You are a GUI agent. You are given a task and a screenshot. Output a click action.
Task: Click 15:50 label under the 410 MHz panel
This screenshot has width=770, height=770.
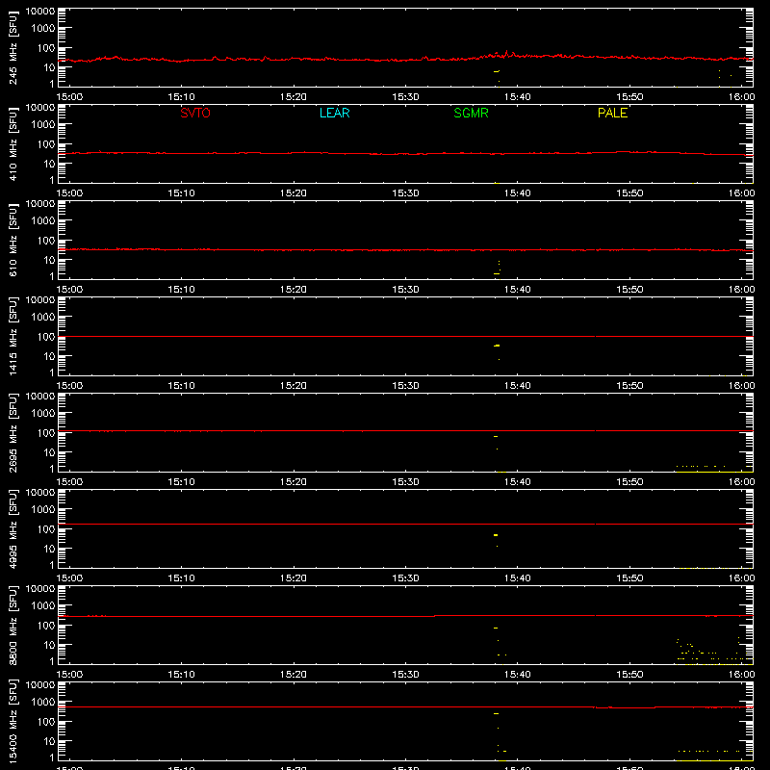click(x=629, y=193)
